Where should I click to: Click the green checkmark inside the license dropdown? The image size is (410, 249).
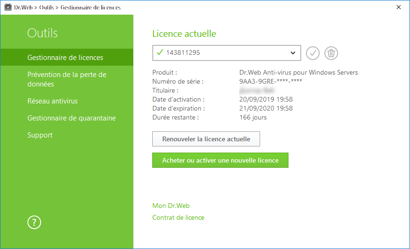coord(159,52)
